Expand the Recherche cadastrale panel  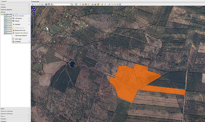tap(29, 9)
